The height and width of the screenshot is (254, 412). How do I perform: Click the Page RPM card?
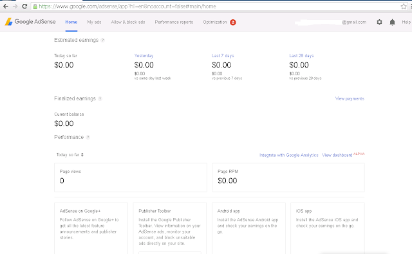[x=288, y=177]
